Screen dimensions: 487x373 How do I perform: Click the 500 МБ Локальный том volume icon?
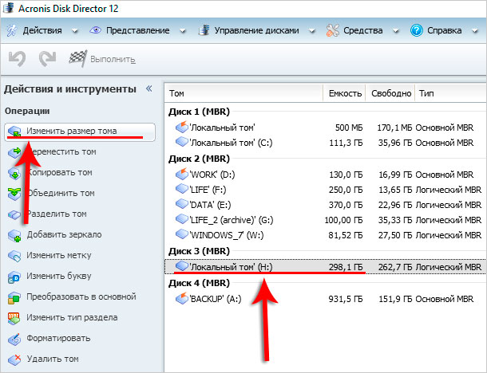tap(182, 127)
